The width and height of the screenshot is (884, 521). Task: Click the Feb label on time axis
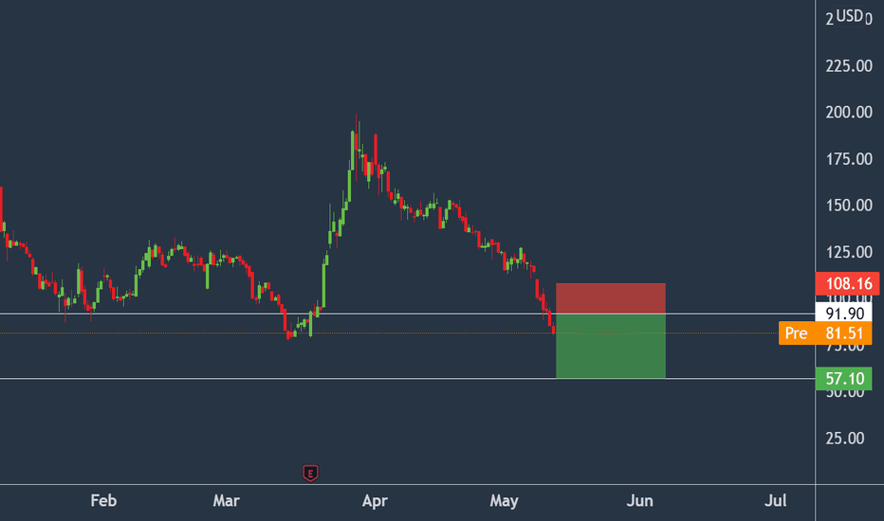click(x=103, y=501)
